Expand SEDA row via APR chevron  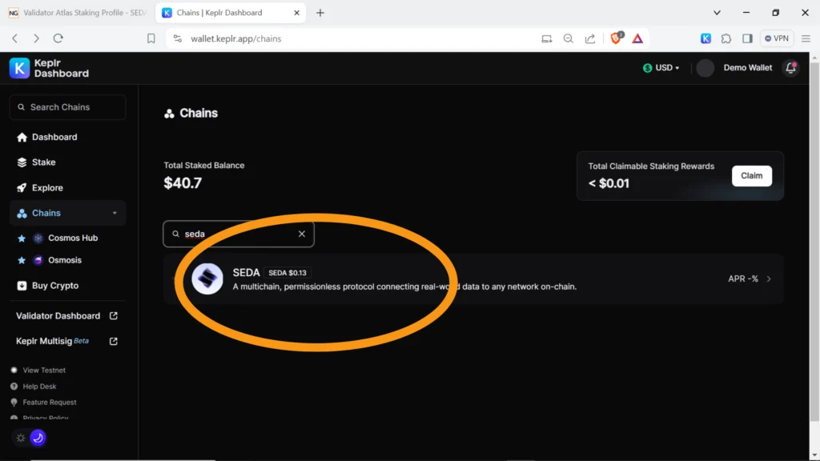769,279
